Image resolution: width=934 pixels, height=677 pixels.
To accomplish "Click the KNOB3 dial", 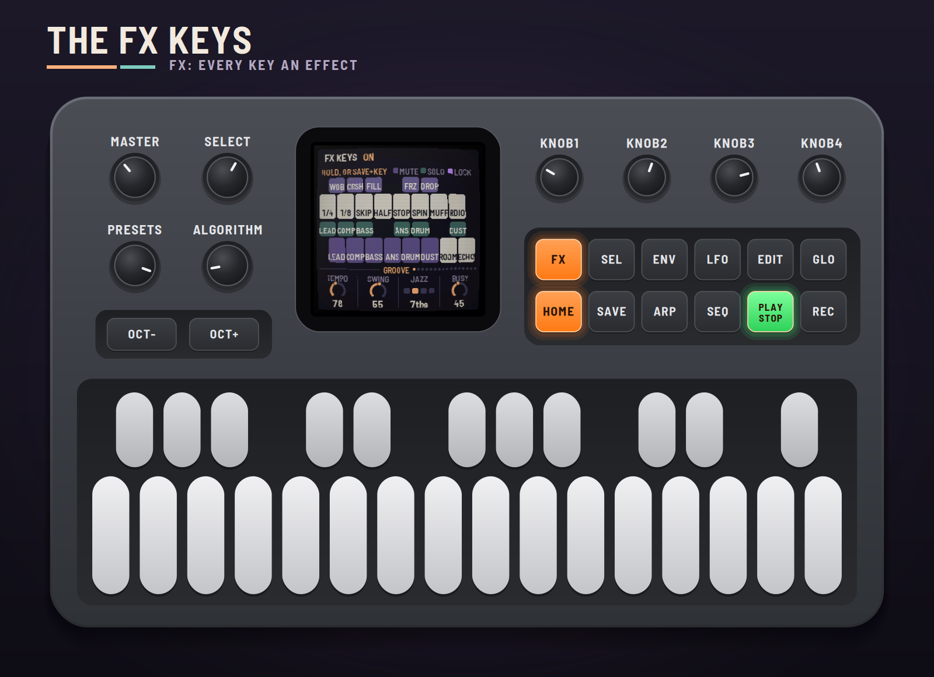I will click(734, 178).
